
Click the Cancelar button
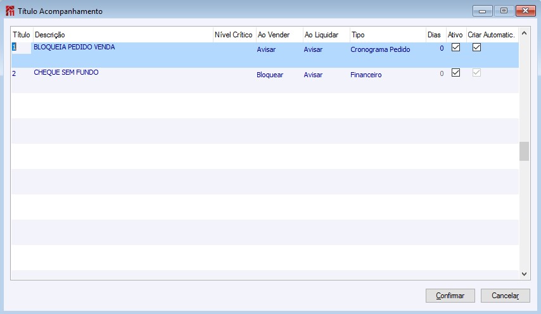(x=505, y=296)
